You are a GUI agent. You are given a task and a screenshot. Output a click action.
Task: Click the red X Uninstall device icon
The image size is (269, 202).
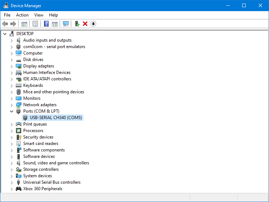[x=85, y=24]
